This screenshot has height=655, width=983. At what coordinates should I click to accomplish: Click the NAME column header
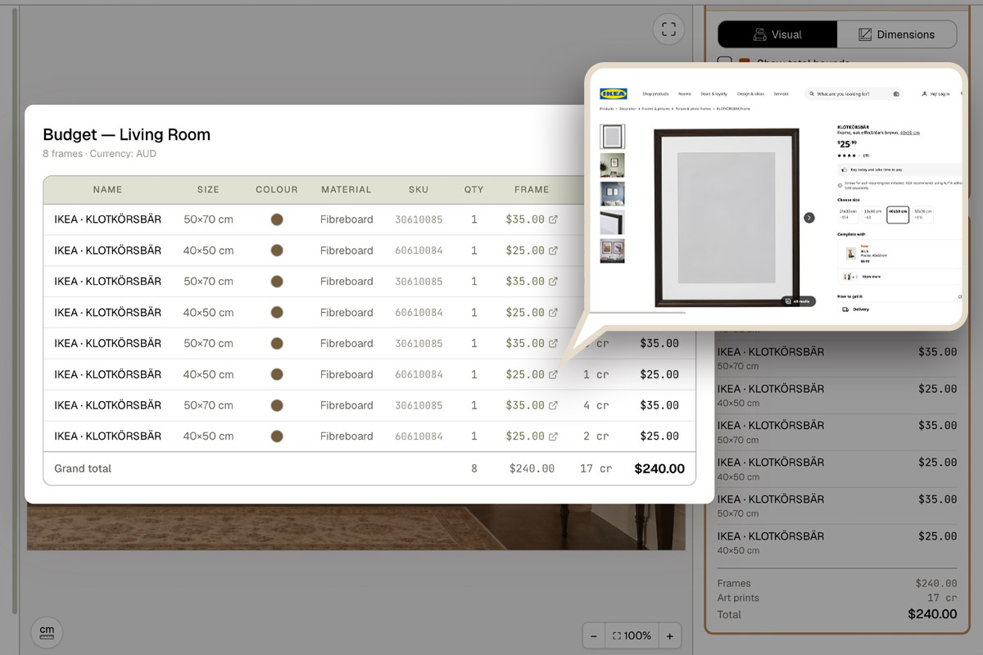(x=107, y=189)
